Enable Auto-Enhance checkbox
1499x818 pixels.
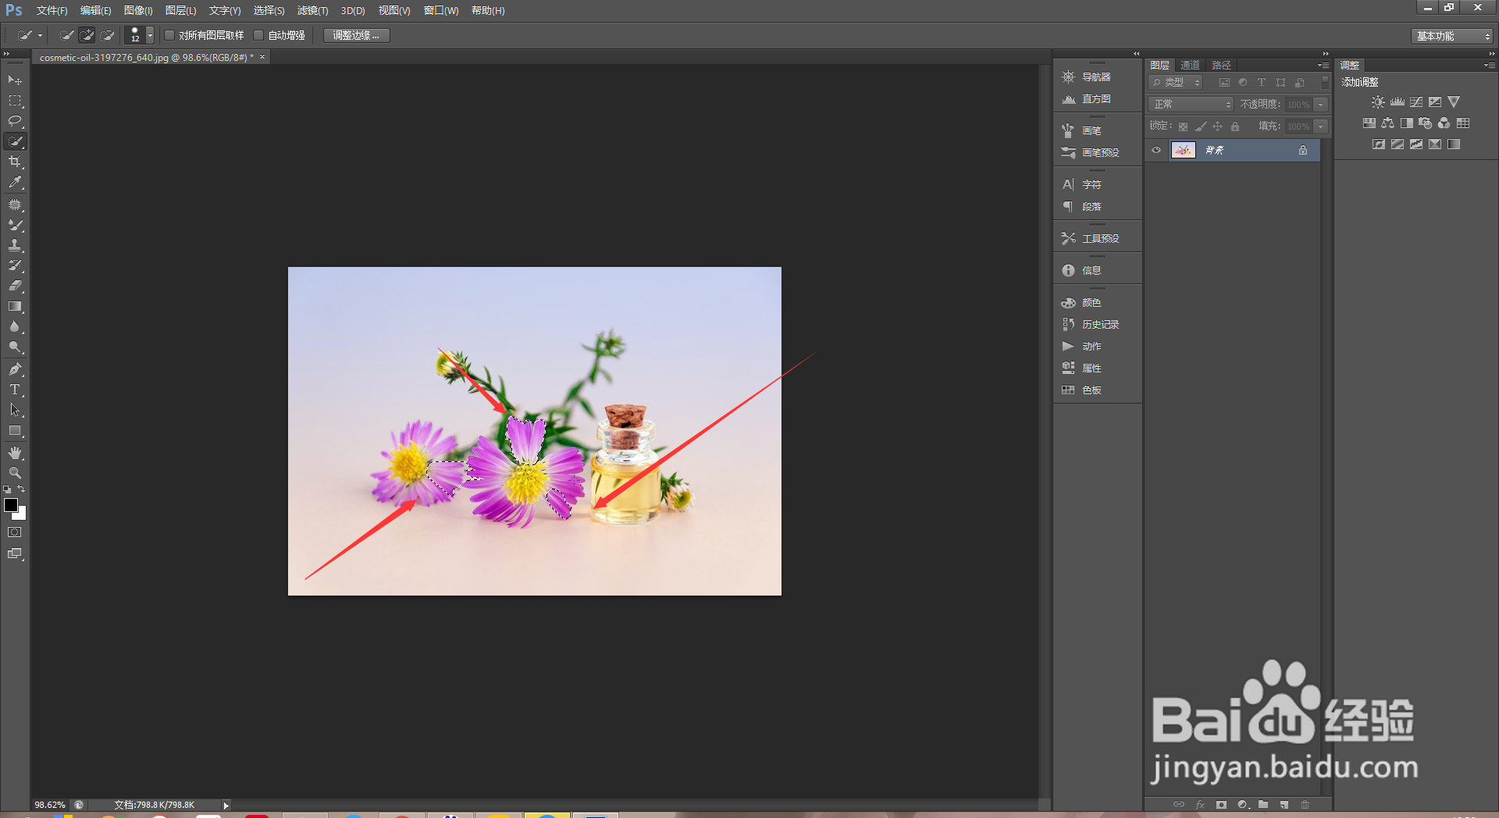258,35
